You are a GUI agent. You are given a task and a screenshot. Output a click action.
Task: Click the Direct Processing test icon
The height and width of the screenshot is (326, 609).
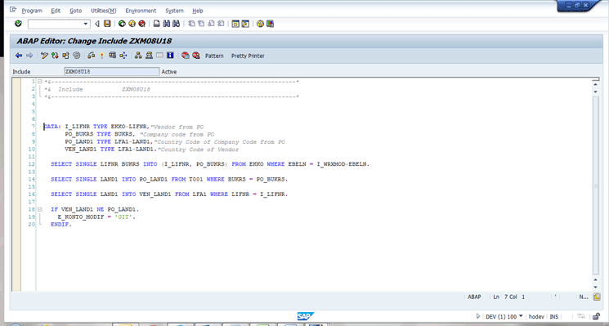point(112,56)
